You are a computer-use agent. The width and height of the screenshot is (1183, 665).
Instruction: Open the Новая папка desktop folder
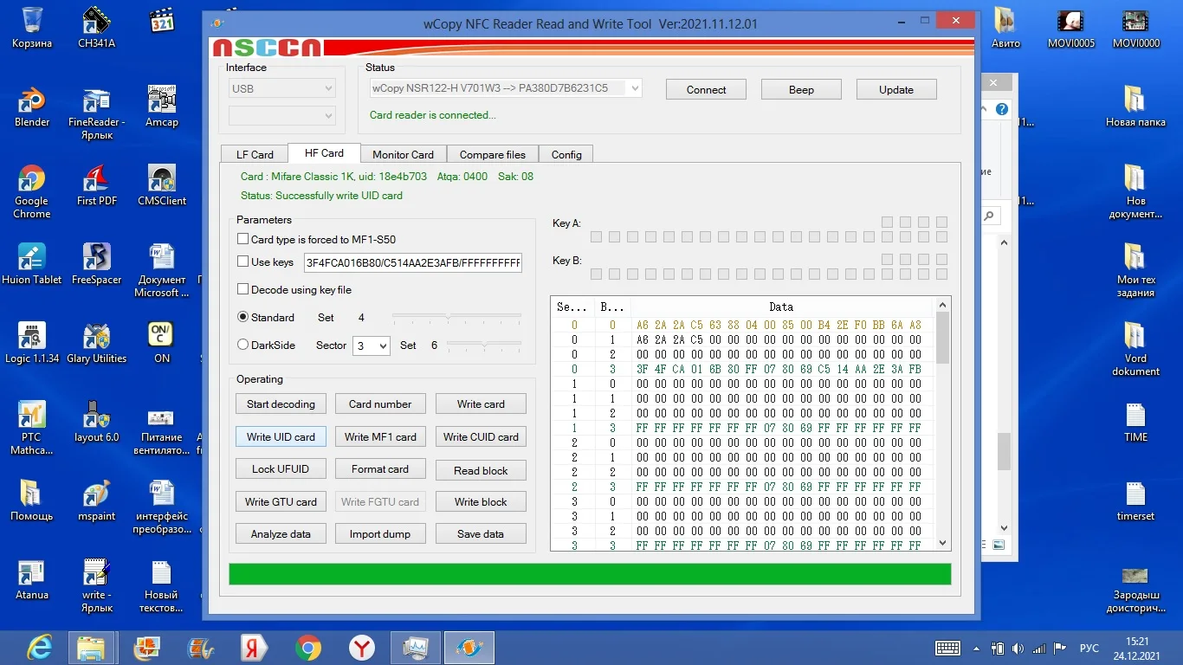click(x=1135, y=107)
